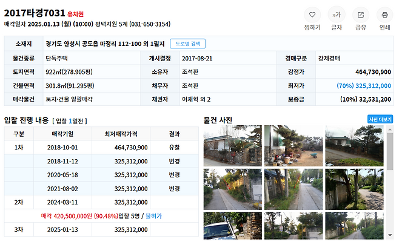Open the first photo in the second row
This screenshot has height=242, width=399.
point(233,189)
